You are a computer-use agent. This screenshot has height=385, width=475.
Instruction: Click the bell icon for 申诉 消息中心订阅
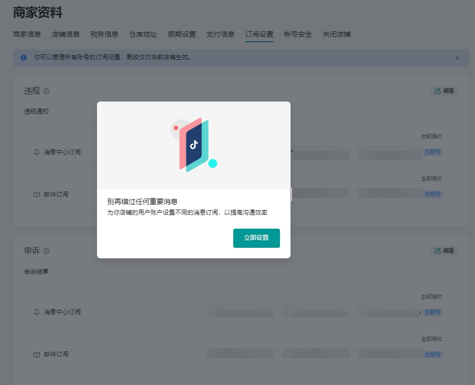pyautogui.click(x=36, y=312)
